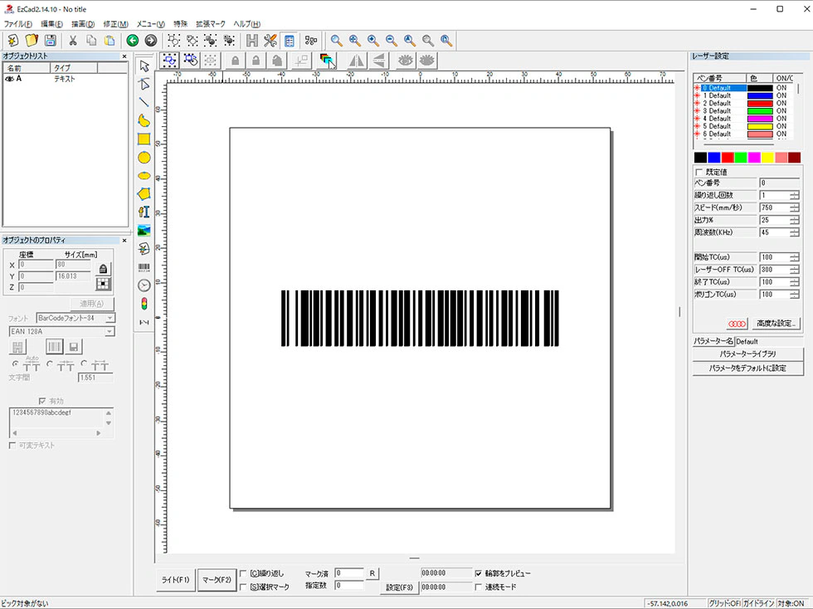Select the rectangle drawing tool

click(144, 139)
